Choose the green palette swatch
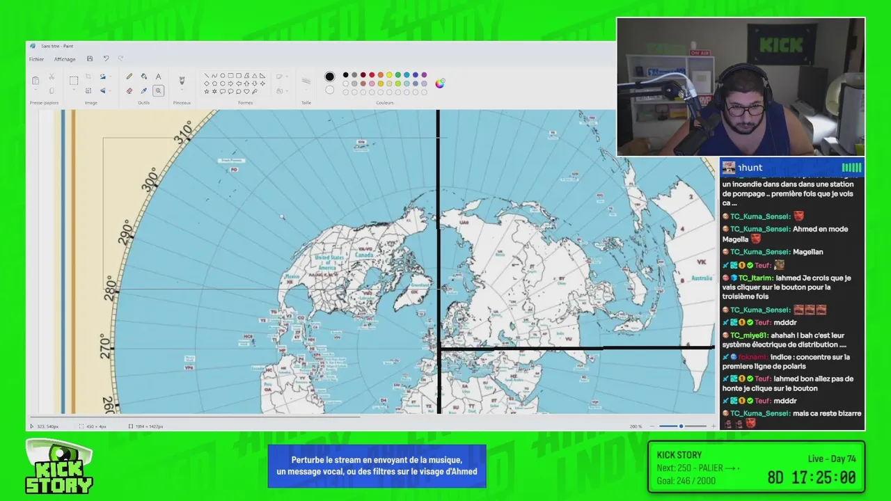 [397, 75]
